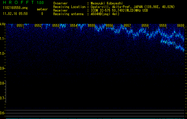The width and height of the screenshot is (187, 119).
Task: Select the file name 1102160550.png
Action: click(x=15, y=8)
